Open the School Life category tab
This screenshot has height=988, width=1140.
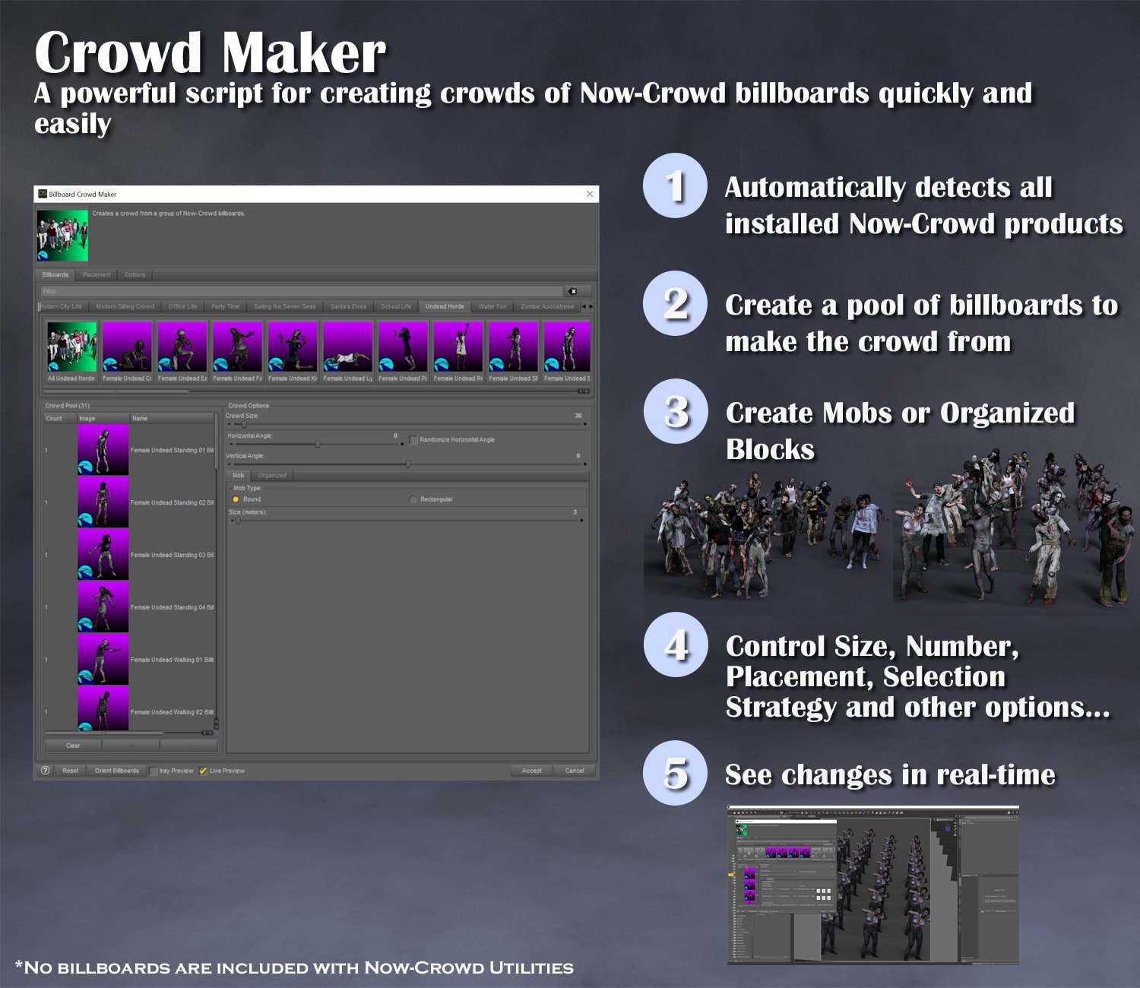396,306
